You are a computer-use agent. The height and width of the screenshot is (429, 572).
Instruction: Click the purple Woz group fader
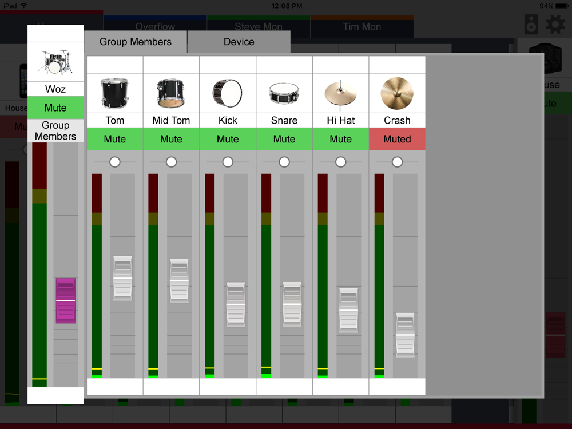tap(66, 301)
